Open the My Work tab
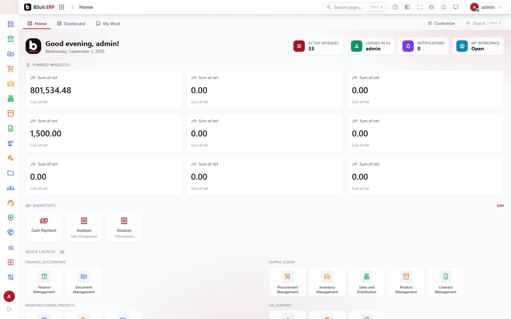 [108, 24]
